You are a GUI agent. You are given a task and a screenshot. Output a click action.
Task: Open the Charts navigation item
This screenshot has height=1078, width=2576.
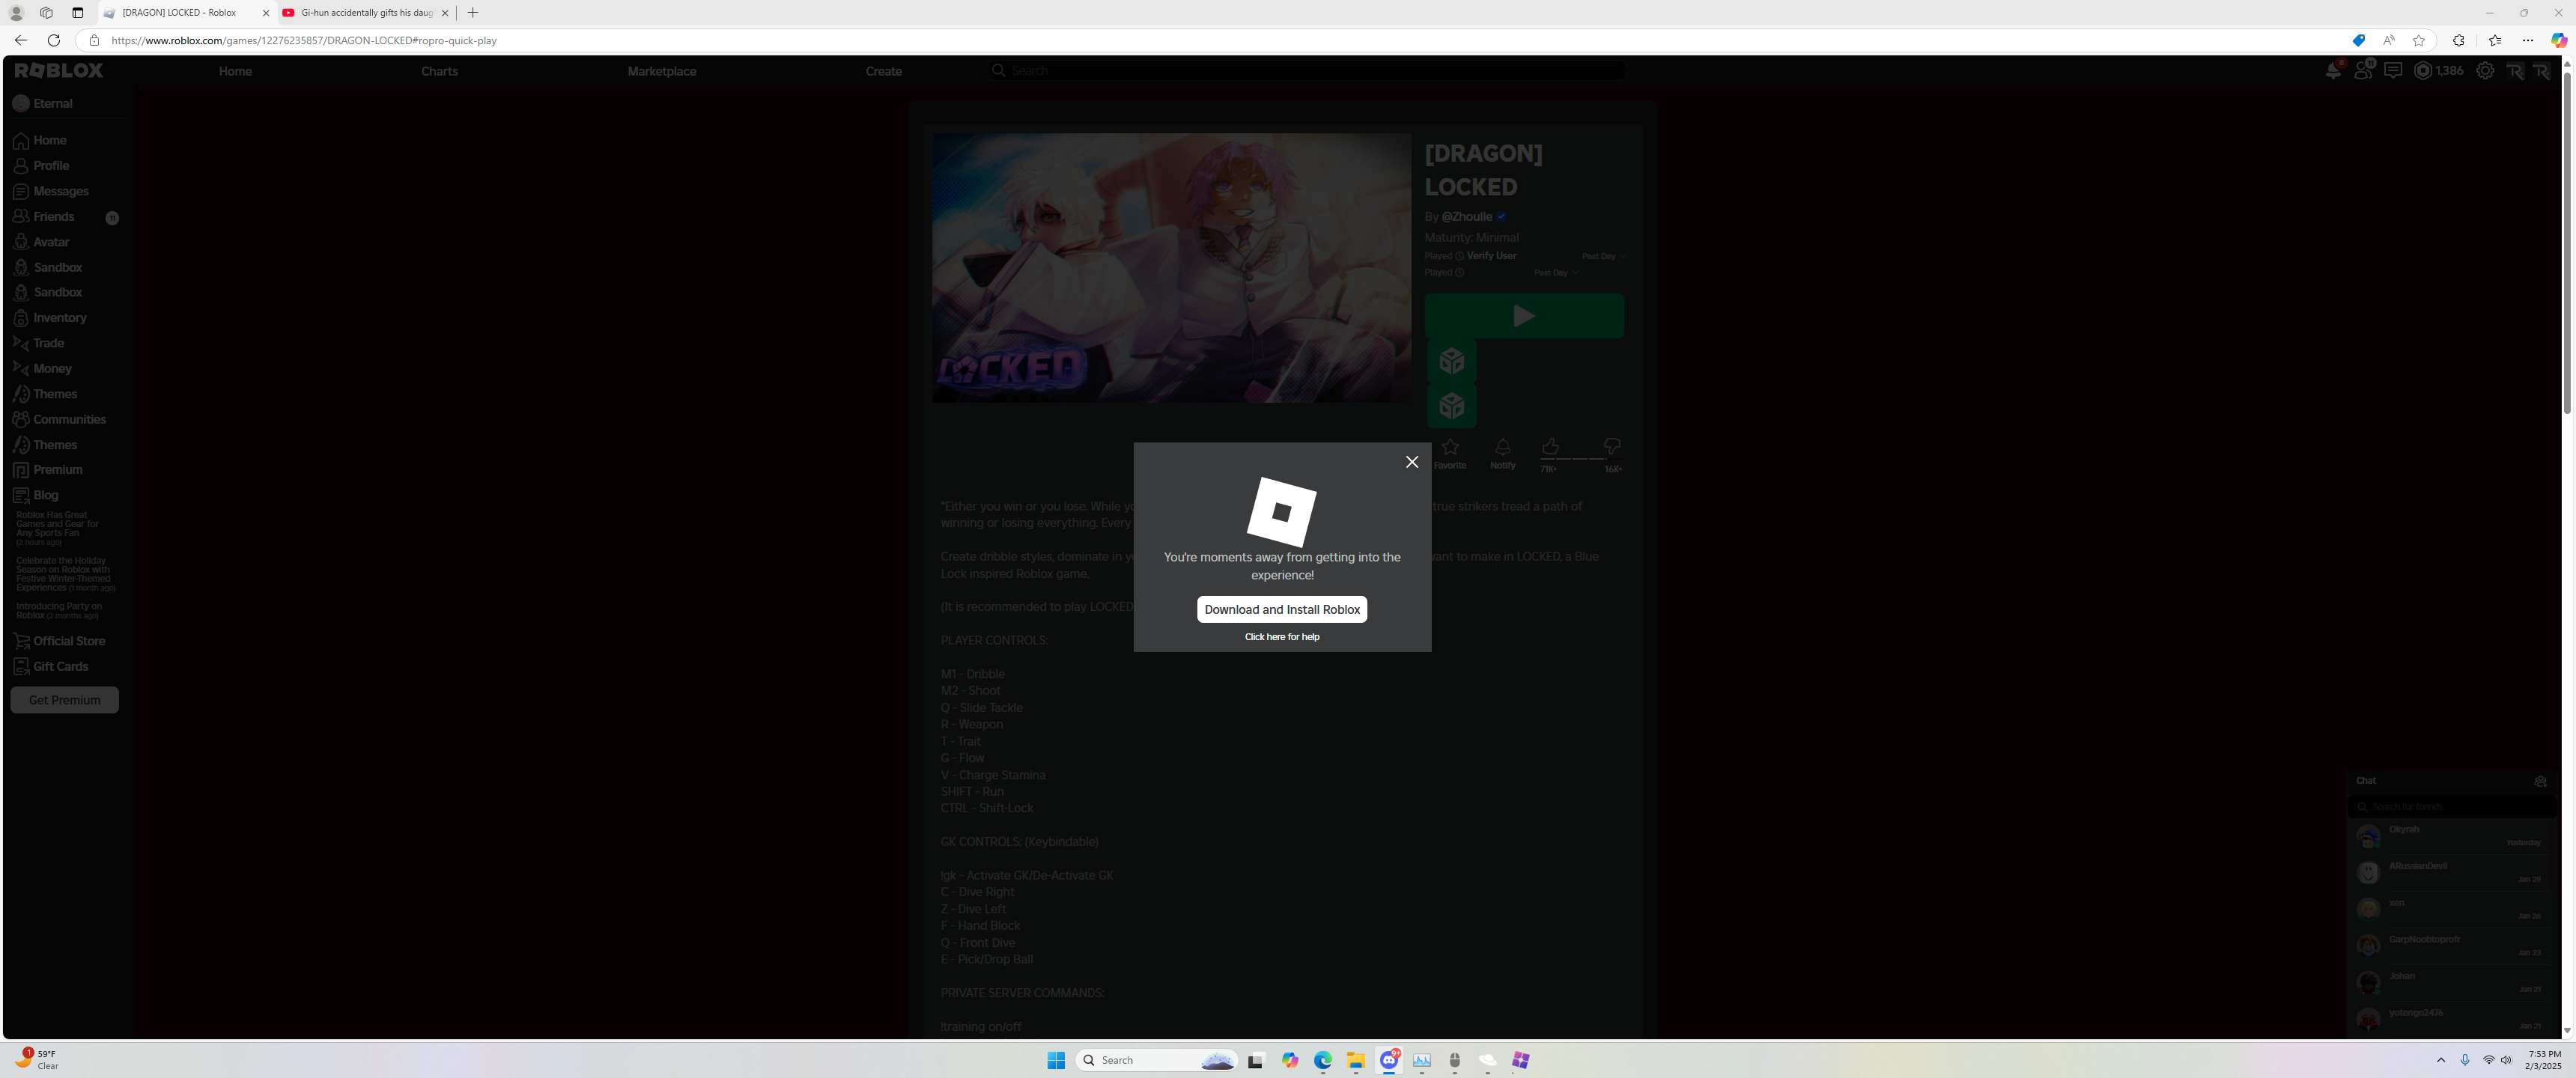coord(439,71)
